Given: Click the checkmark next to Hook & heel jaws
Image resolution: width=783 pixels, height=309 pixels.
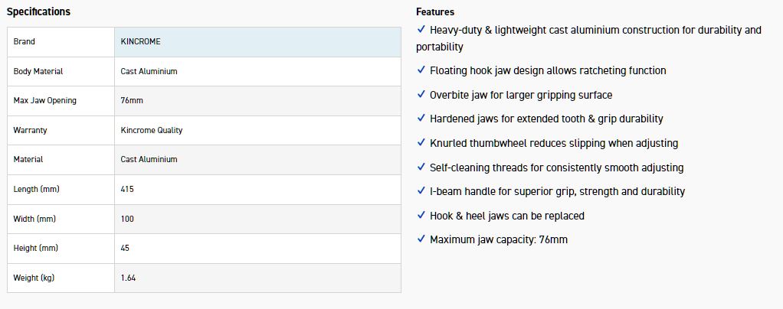Looking at the screenshot, I should (x=421, y=215).
